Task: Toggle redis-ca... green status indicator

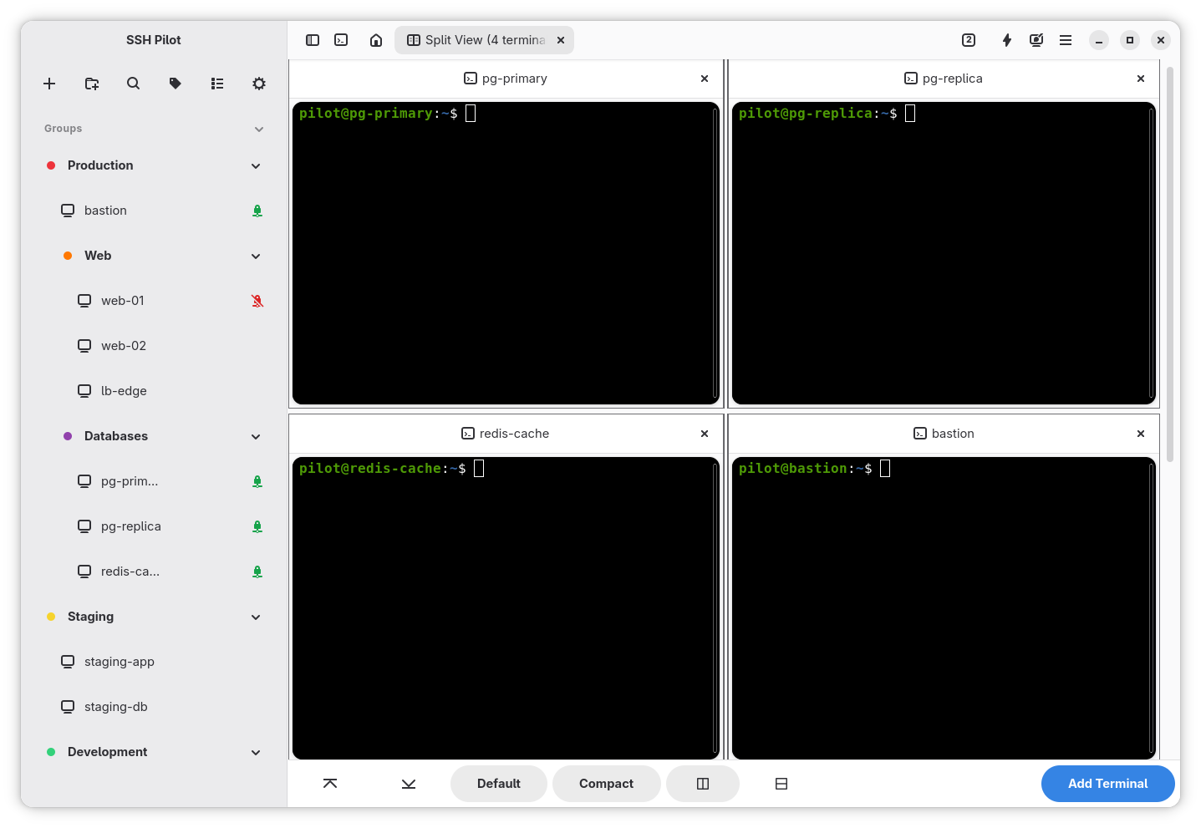Action: tap(257, 571)
